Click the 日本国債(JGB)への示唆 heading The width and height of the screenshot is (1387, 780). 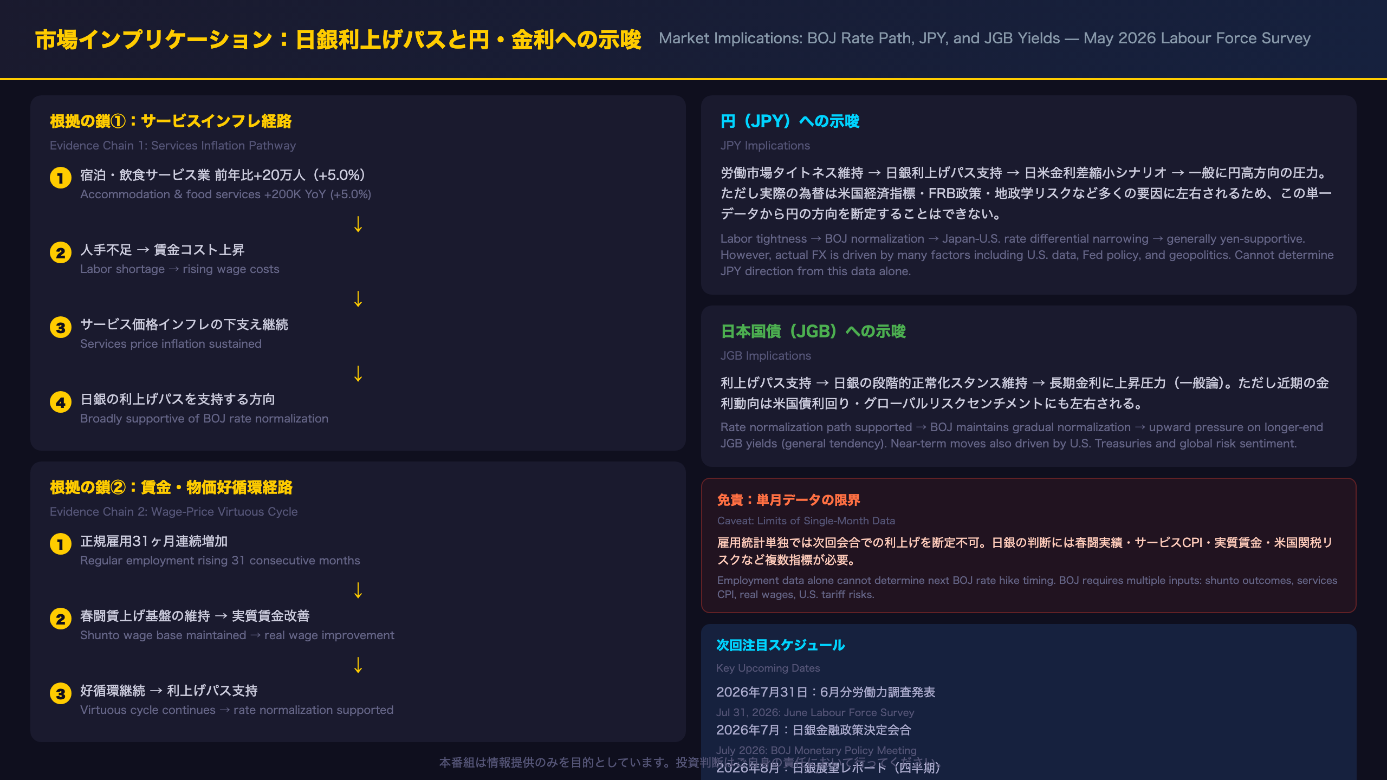pyautogui.click(x=813, y=331)
